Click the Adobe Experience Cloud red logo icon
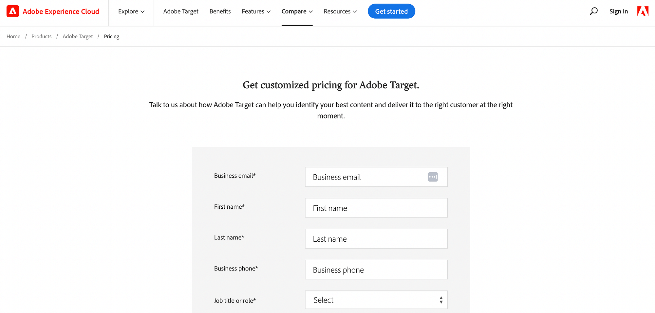Image resolution: width=655 pixels, height=313 pixels. pos(13,11)
